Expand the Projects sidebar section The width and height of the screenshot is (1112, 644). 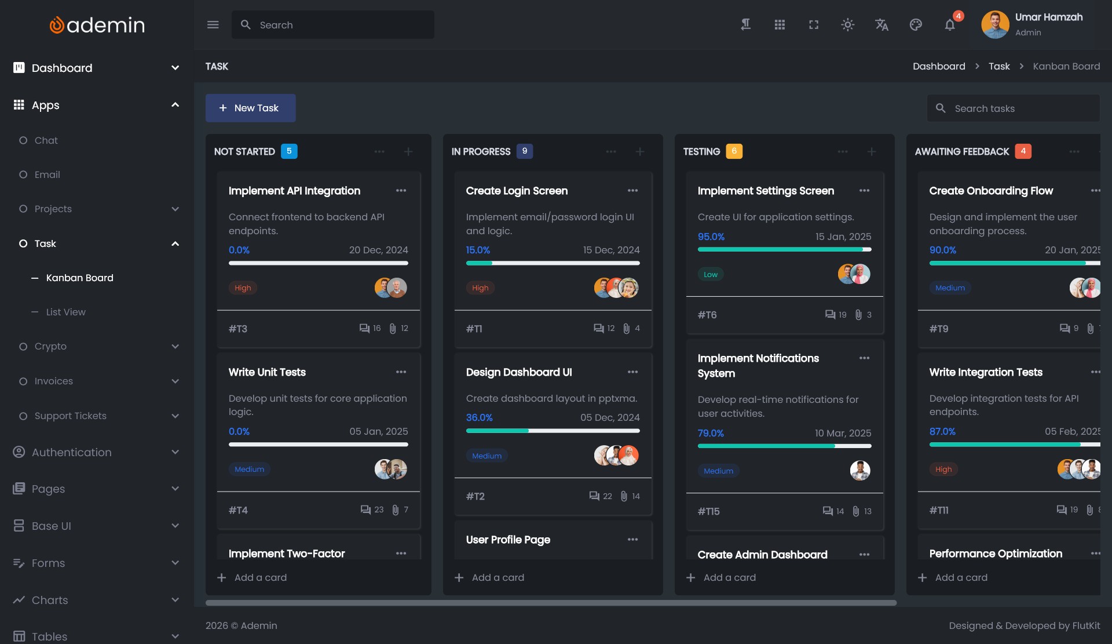[x=175, y=209]
